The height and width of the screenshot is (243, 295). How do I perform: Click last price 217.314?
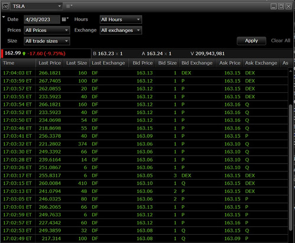pyautogui.click(x=51, y=238)
